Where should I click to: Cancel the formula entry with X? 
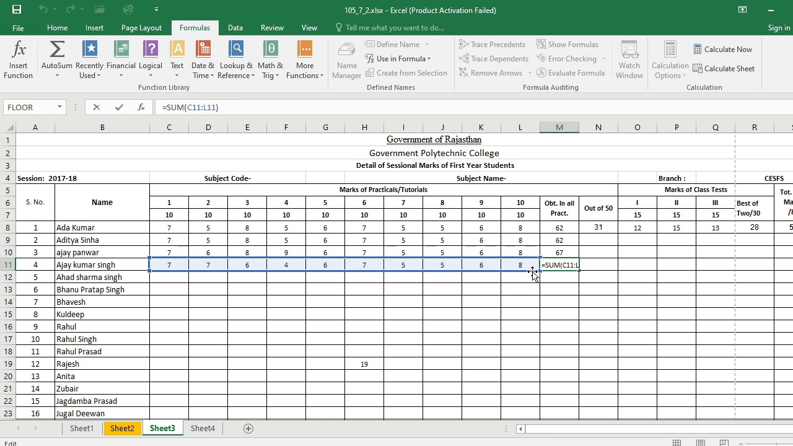pos(97,107)
